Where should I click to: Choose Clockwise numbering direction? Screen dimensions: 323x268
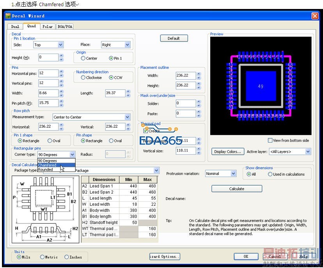83,77
